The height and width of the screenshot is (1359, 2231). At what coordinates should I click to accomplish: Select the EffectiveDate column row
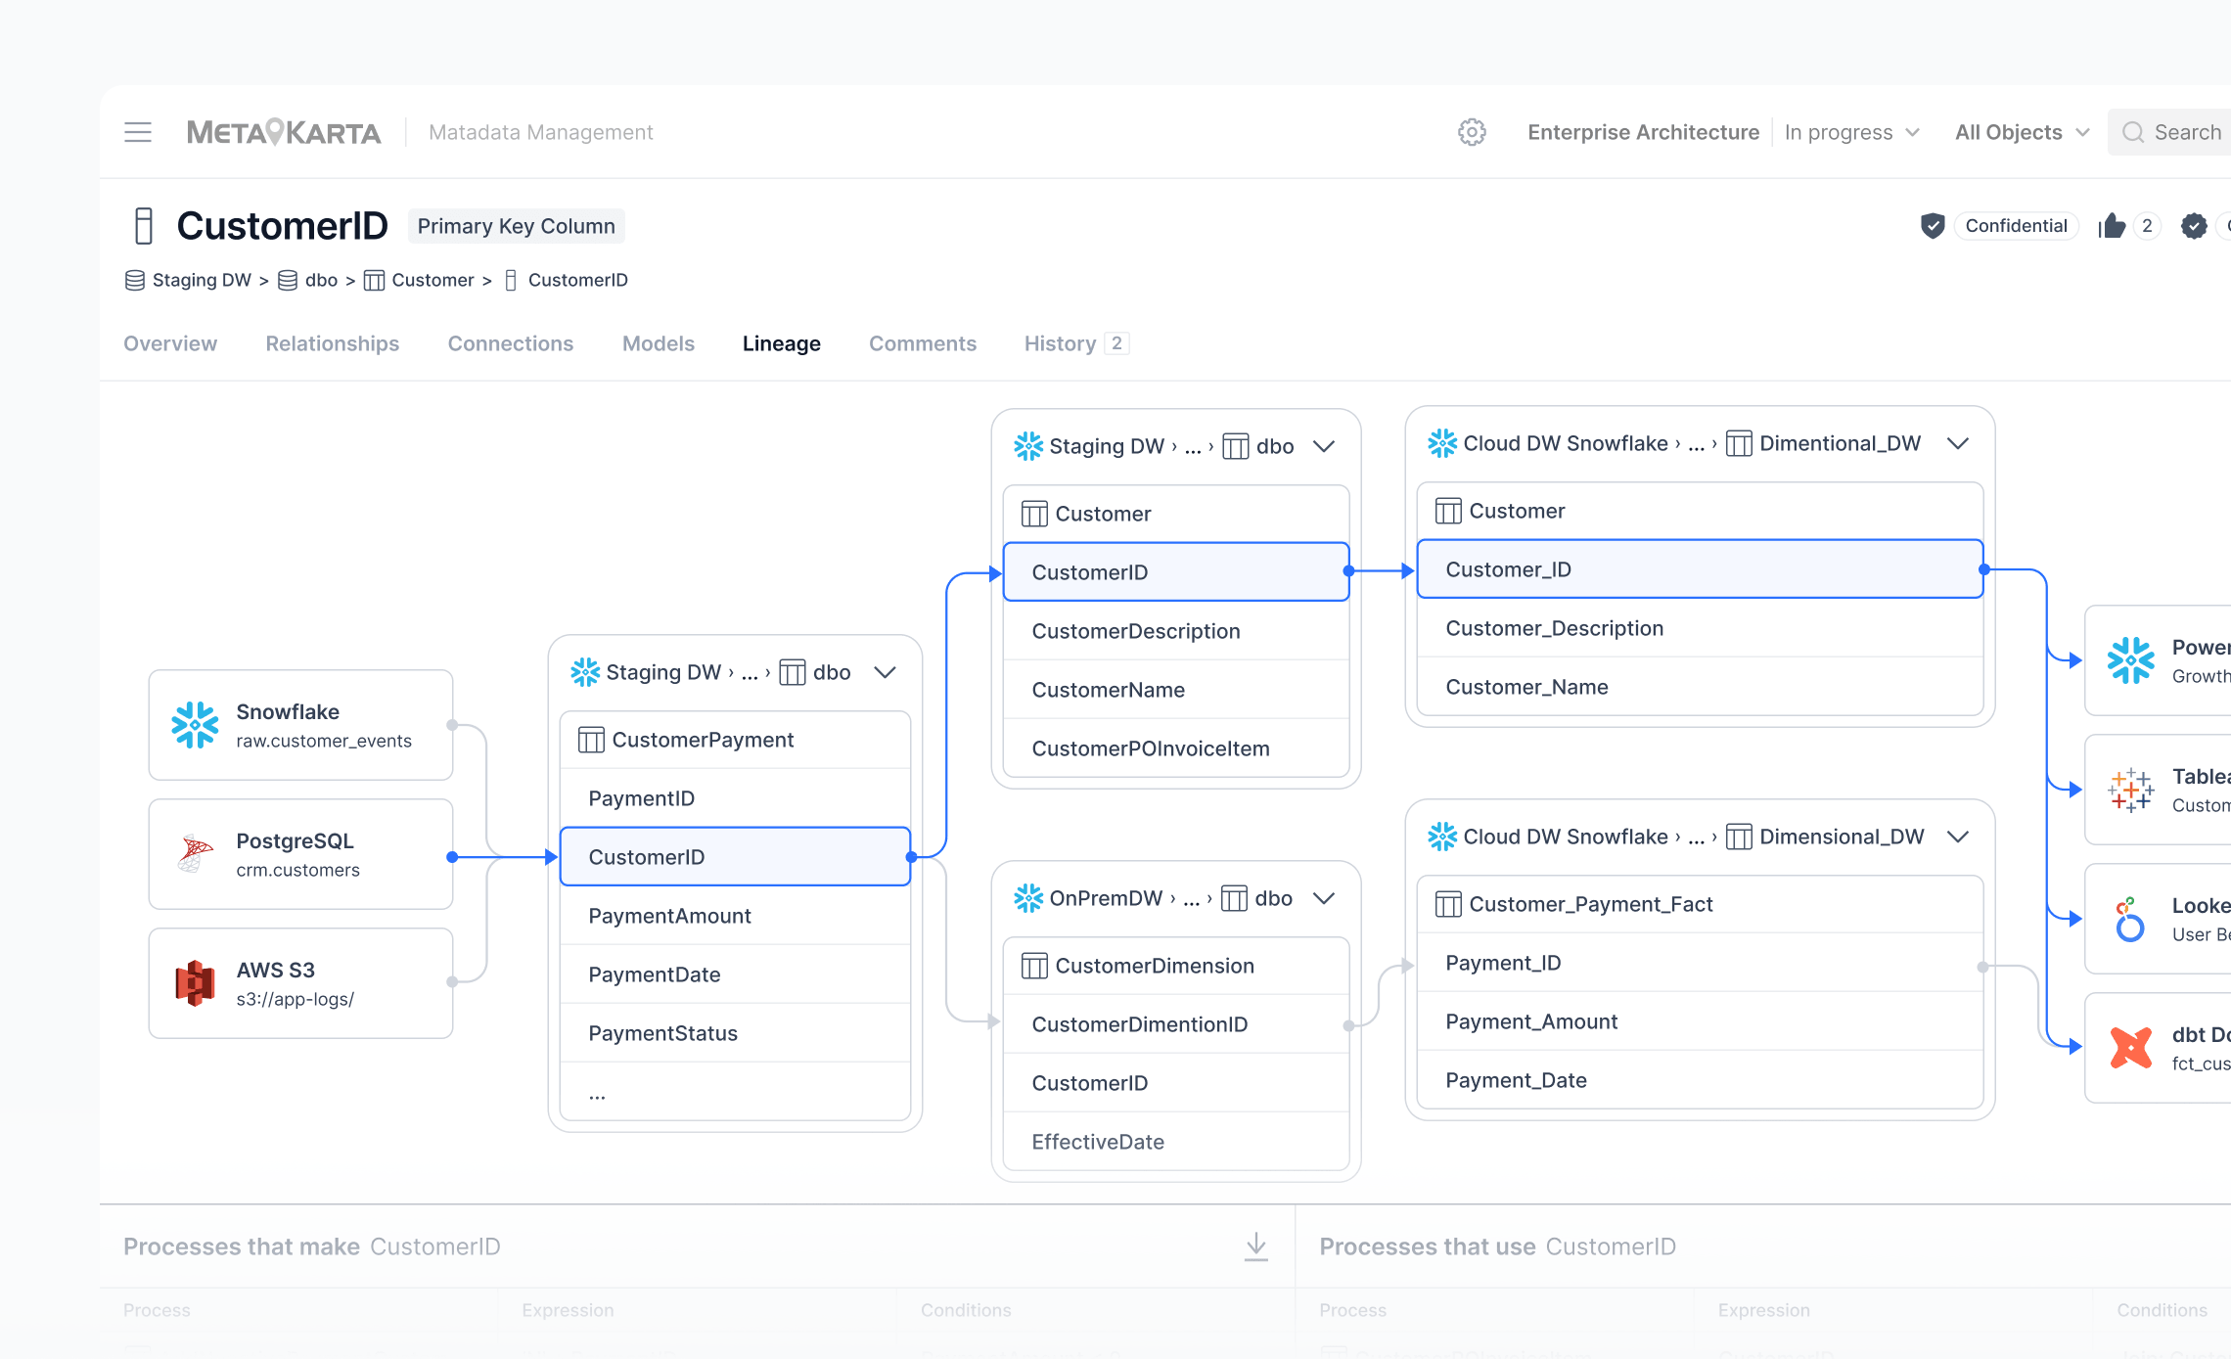tap(1176, 1142)
